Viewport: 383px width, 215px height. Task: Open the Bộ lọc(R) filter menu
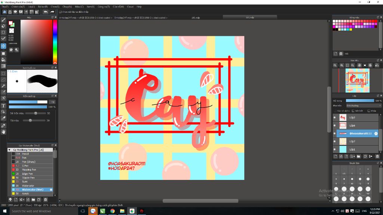[x=43, y=7]
